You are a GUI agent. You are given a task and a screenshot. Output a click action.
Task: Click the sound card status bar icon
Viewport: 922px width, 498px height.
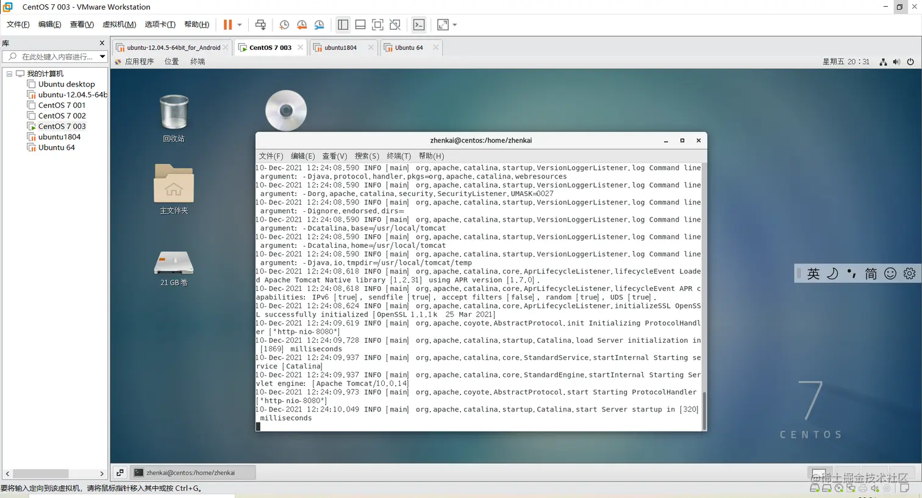(x=875, y=488)
